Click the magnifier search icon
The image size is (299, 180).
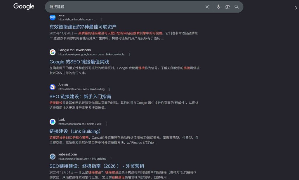click(x=237, y=7)
